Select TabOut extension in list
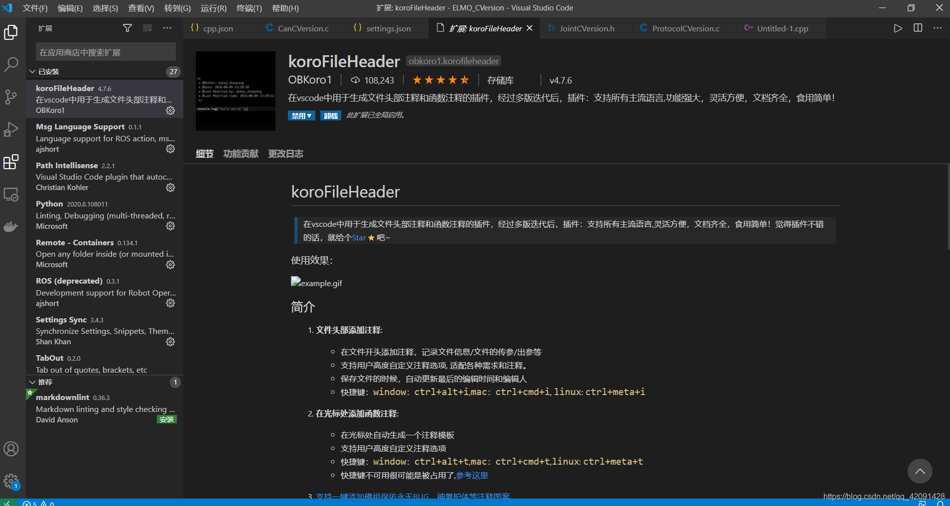The height and width of the screenshot is (506, 950). [x=105, y=364]
